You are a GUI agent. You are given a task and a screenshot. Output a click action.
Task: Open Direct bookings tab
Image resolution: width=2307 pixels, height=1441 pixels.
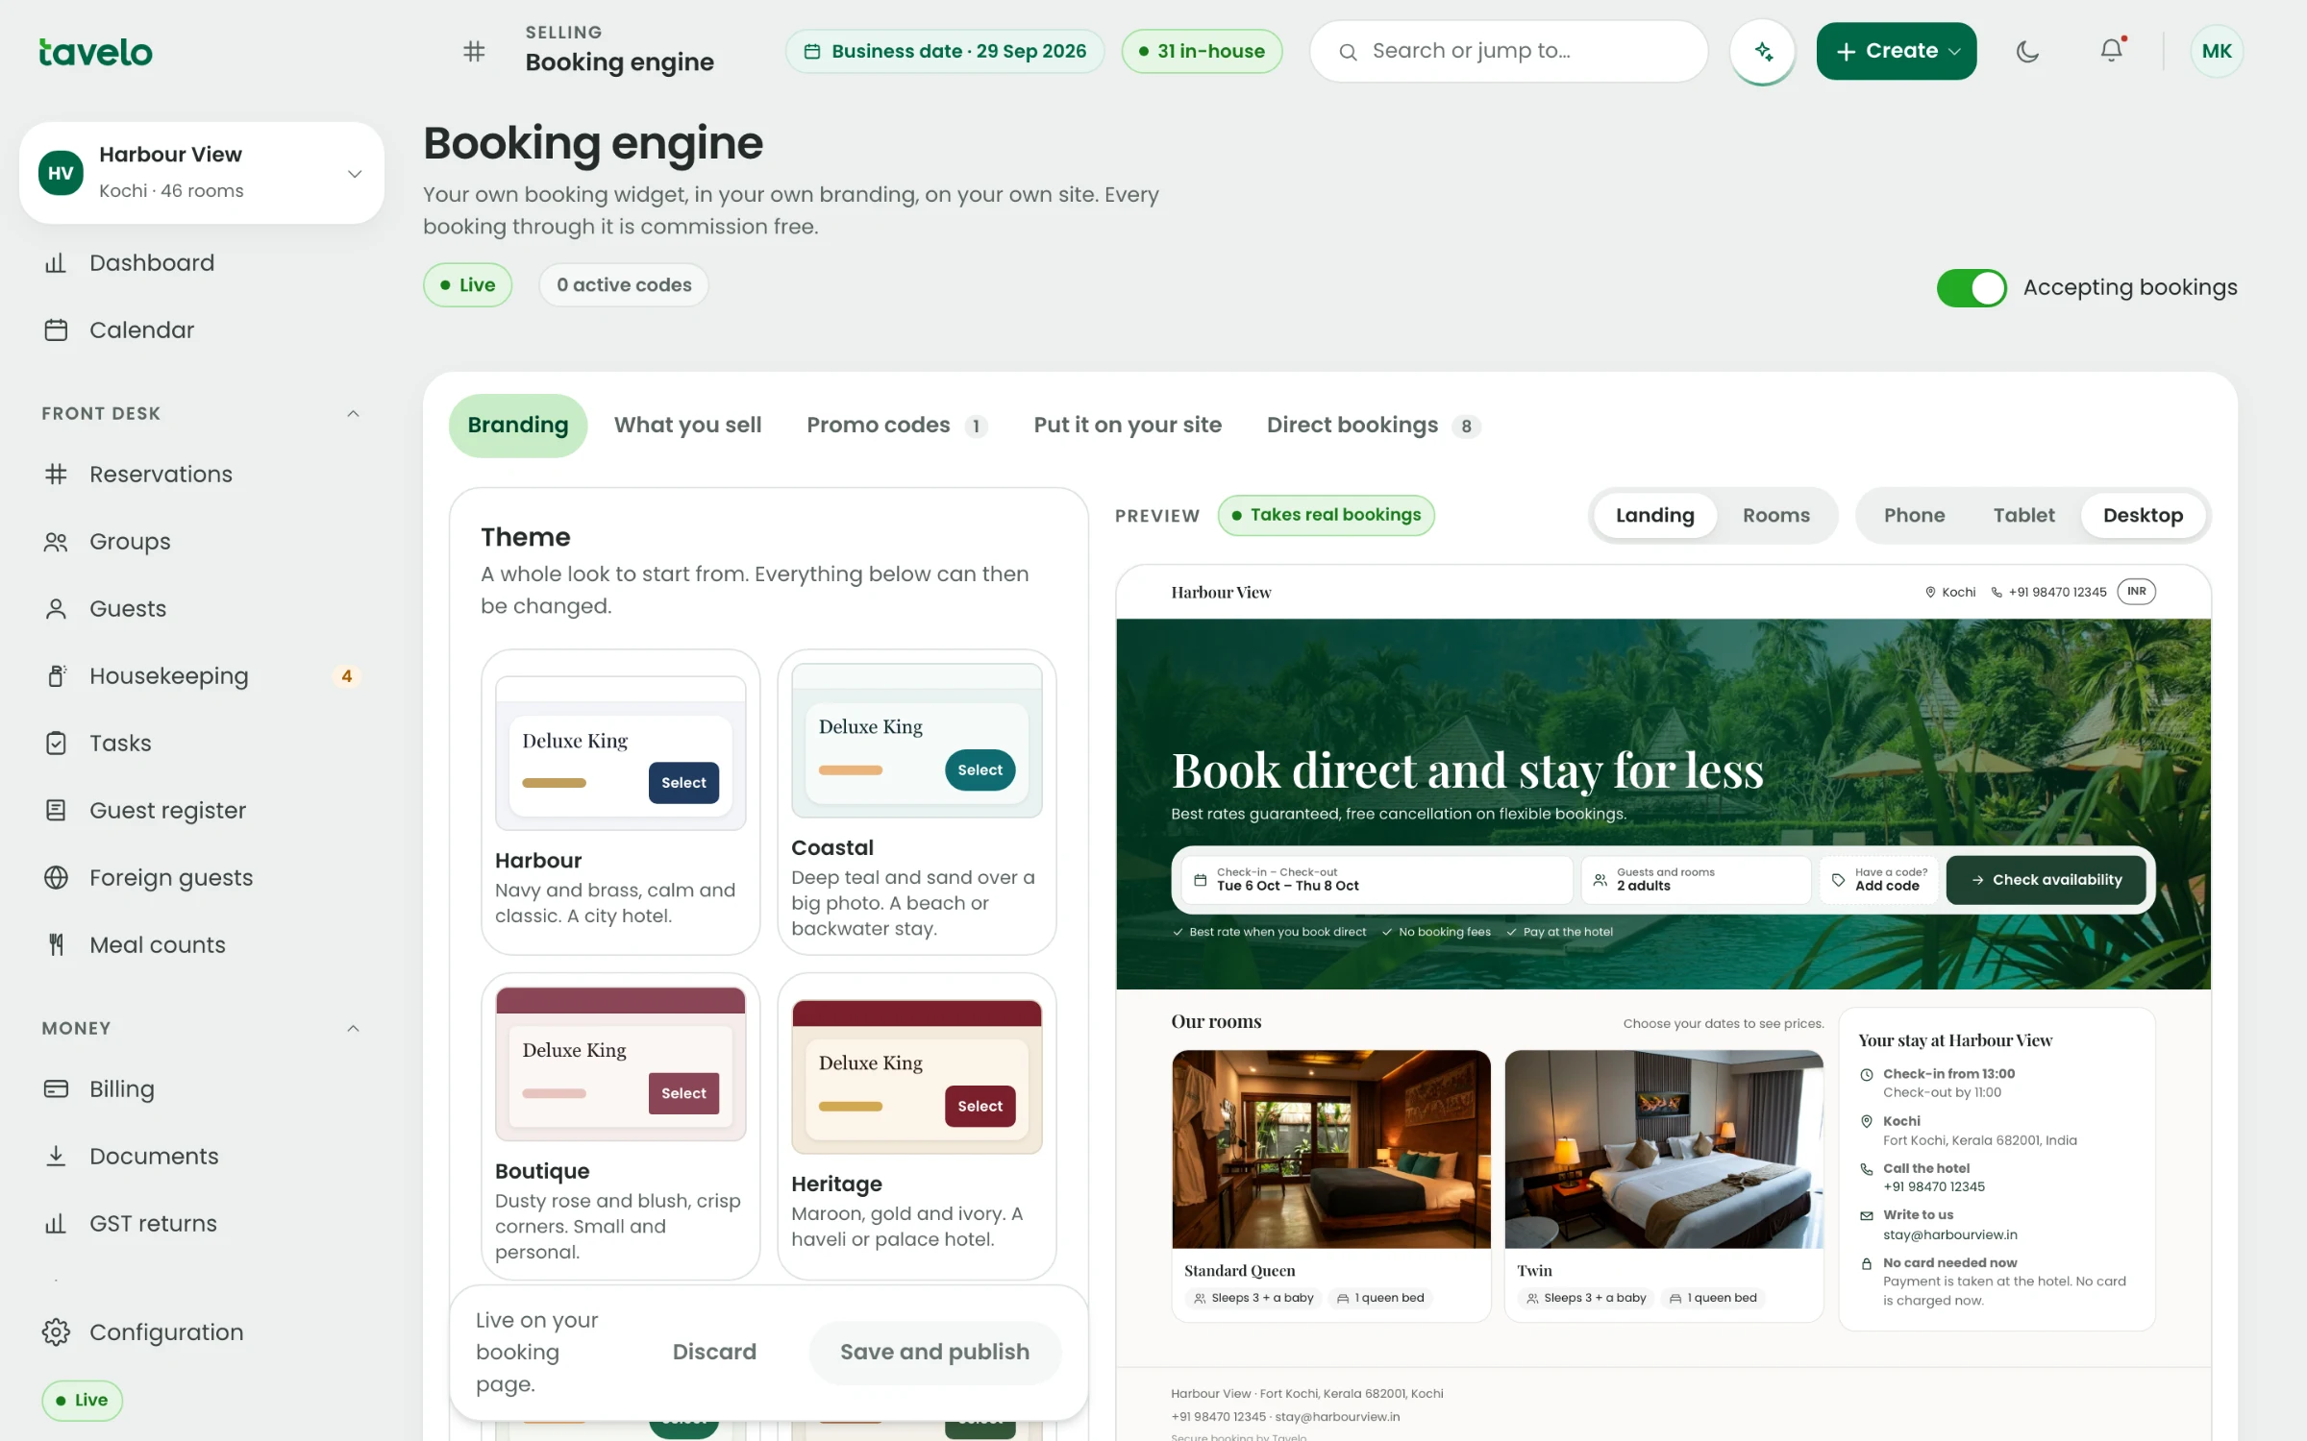(x=1373, y=425)
